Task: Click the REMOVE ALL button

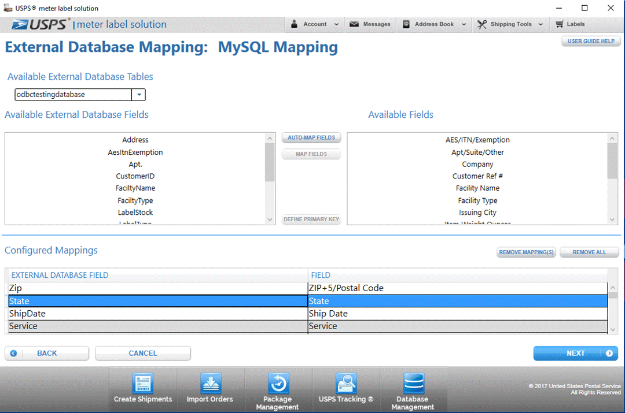Action: 589,252
